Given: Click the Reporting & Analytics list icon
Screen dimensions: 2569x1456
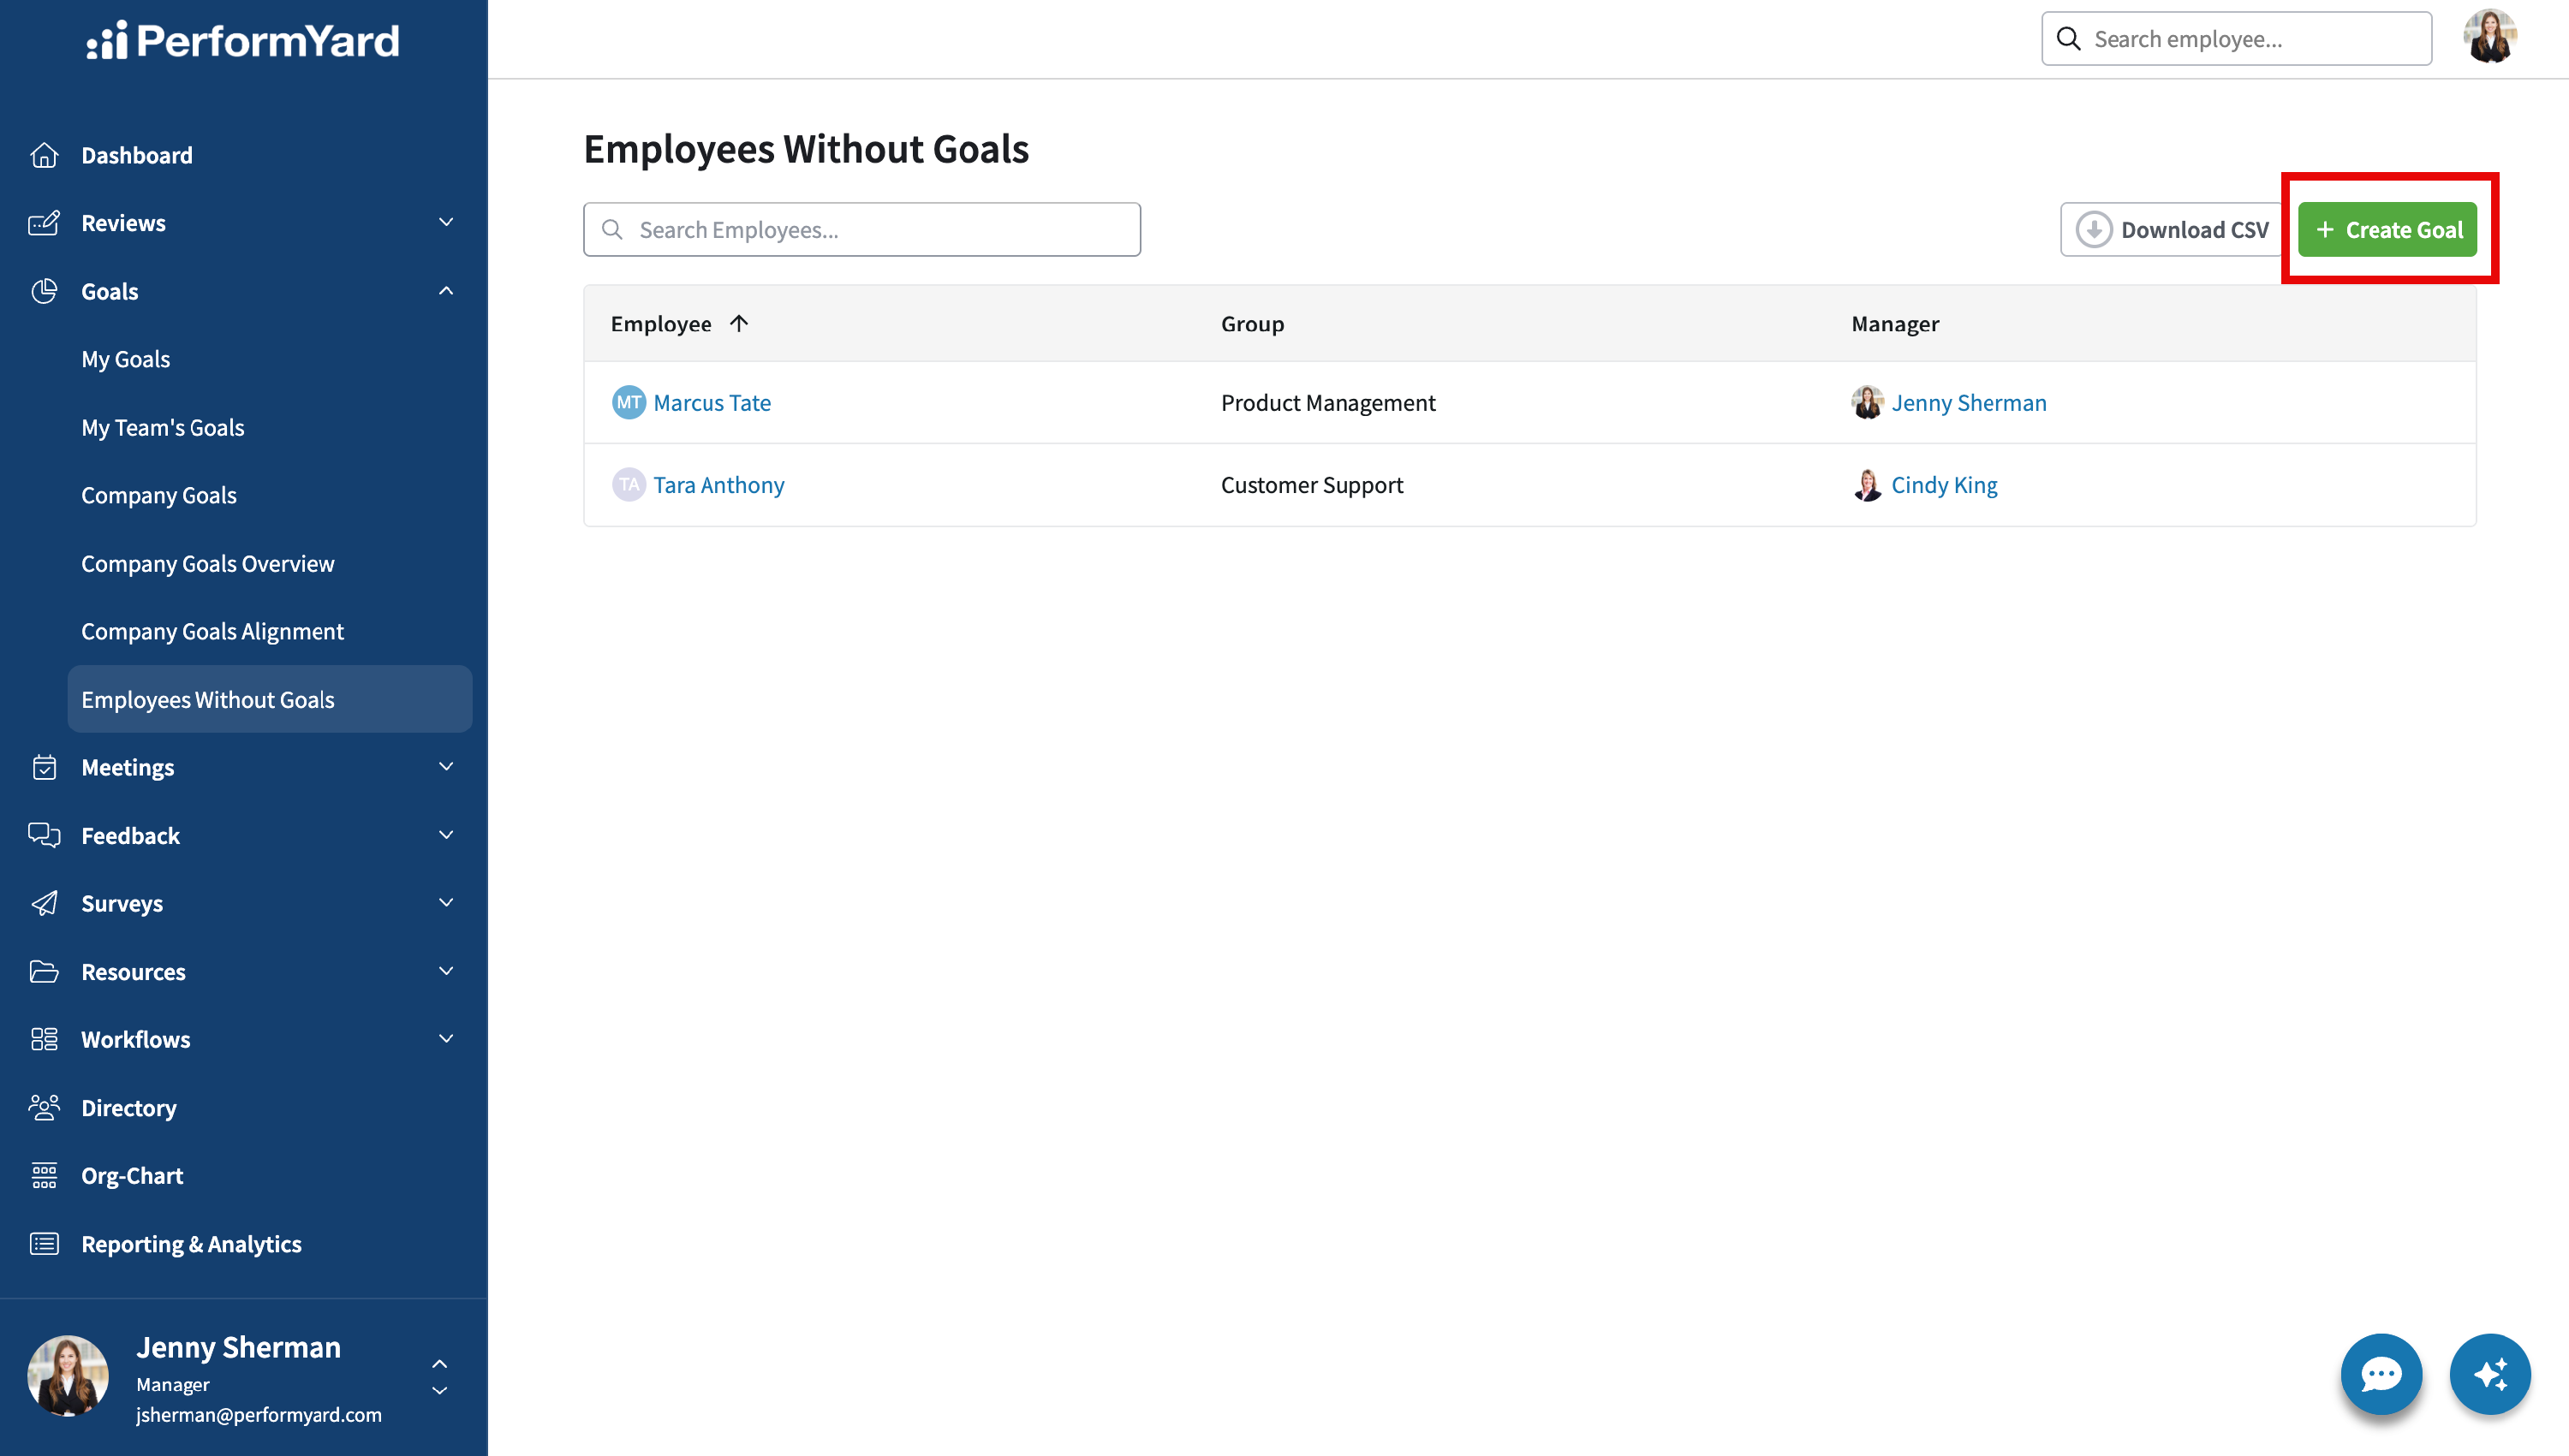Looking at the screenshot, I should pyautogui.click(x=44, y=1243).
